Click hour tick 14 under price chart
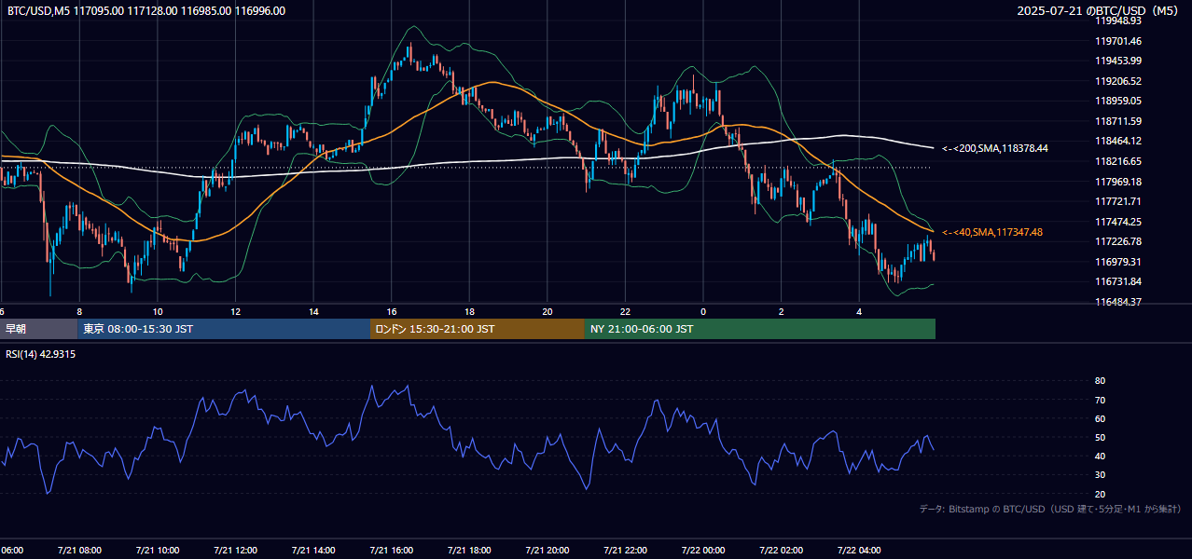 coord(313,311)
